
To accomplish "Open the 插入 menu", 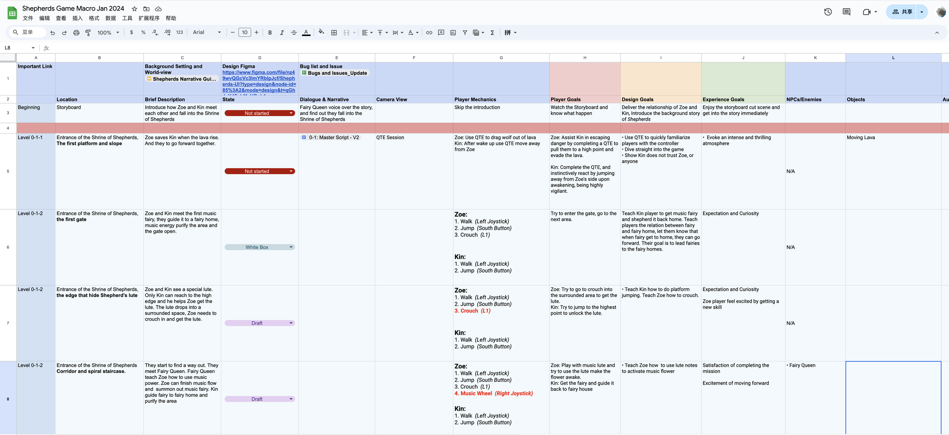I will tap(77, 18).
